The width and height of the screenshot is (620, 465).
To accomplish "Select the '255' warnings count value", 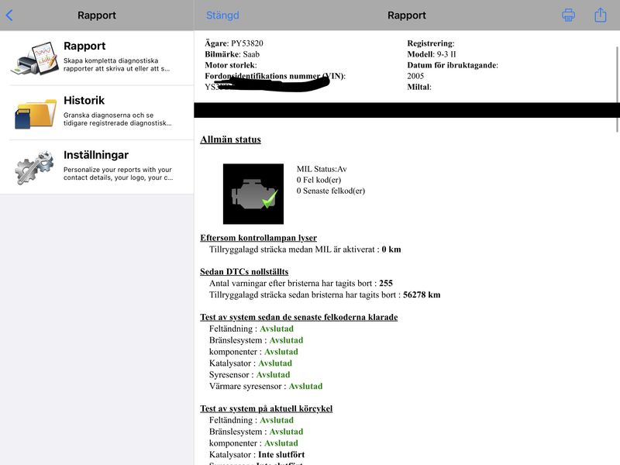I will [385, 283].
